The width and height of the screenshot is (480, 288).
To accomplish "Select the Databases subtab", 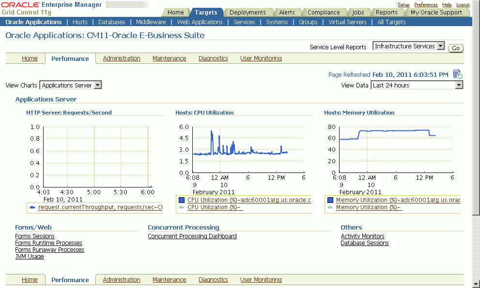I will pos(112,22).
